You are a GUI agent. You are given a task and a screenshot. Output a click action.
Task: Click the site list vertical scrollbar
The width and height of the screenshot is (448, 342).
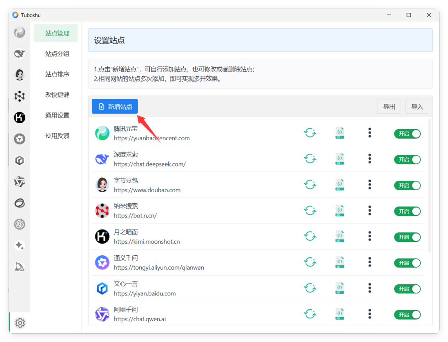click(x=429, y=186)
